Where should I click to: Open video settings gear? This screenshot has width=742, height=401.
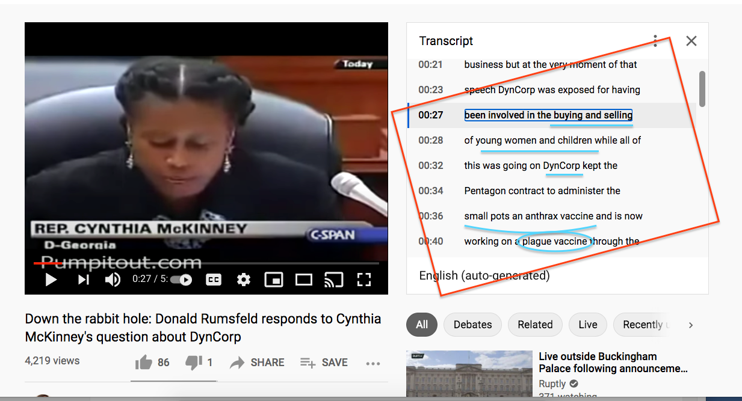click(x=244, y=280)
